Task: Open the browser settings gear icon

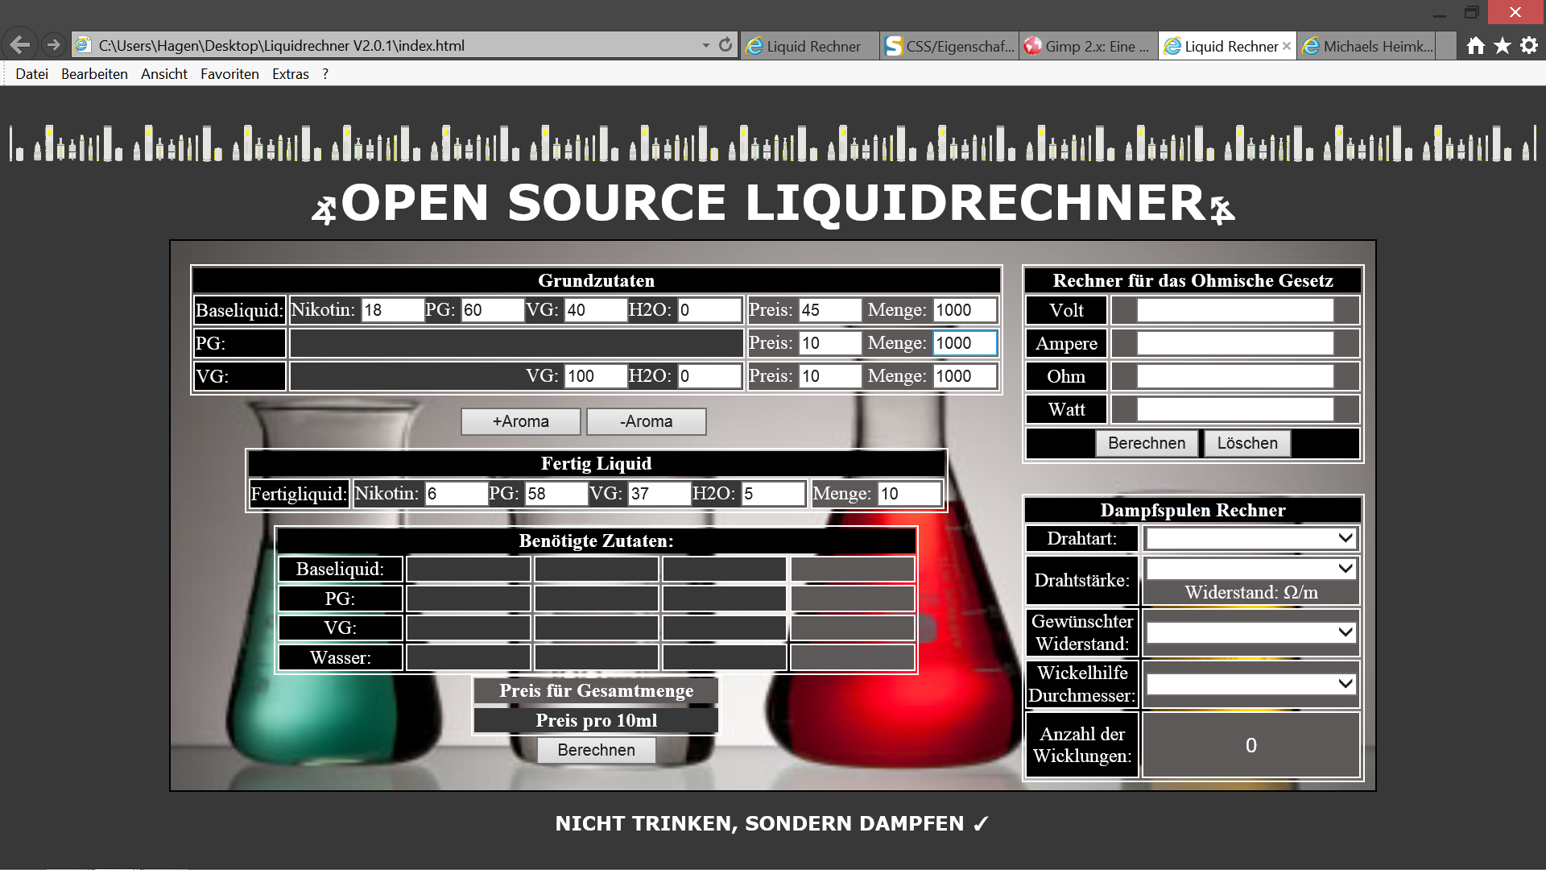Action: [1528, 46]
